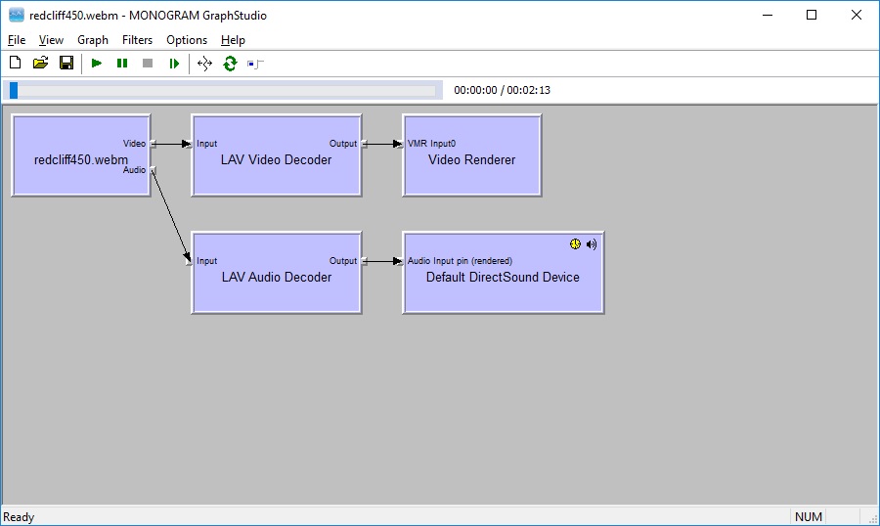Viewport: 880px width, 526px height.
Task: Click the speaker volume icon on DirectSound Device
Action: tap(592, 244)
